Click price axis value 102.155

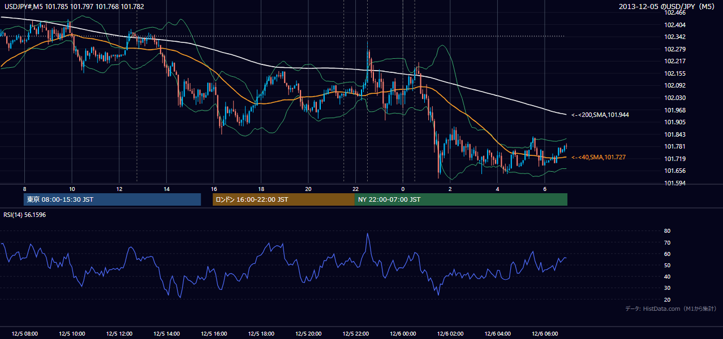coord(674,73)
